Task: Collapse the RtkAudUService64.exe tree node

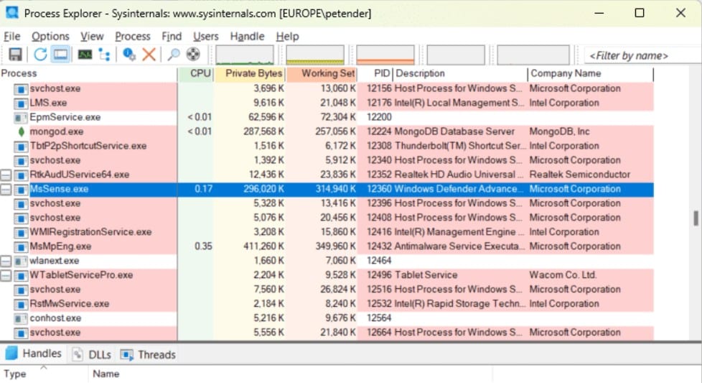Action: pos(6,175)
